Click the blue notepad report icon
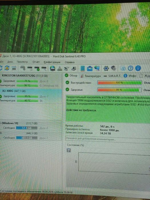The image size is (150, 200). coord(83,69)
